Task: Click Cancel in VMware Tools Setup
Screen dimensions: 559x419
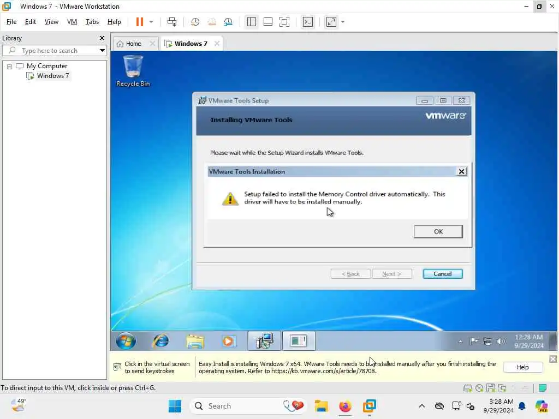Action: (x=442, y=274)
